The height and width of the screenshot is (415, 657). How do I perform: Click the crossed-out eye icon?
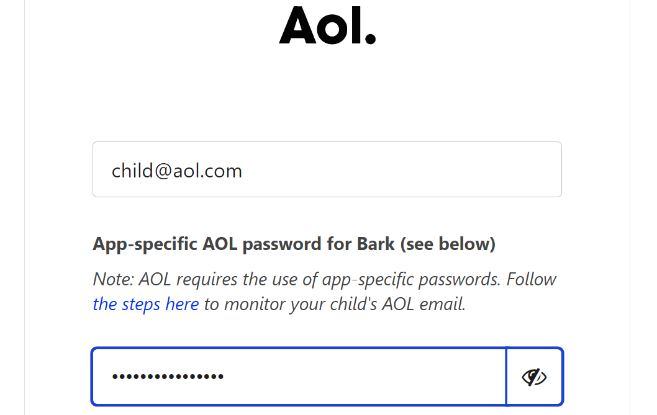[534, 377]
